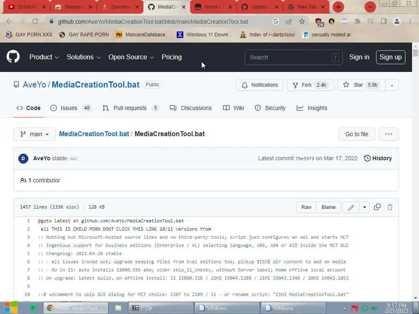Click the Sign up button

(x=390, y=57)
